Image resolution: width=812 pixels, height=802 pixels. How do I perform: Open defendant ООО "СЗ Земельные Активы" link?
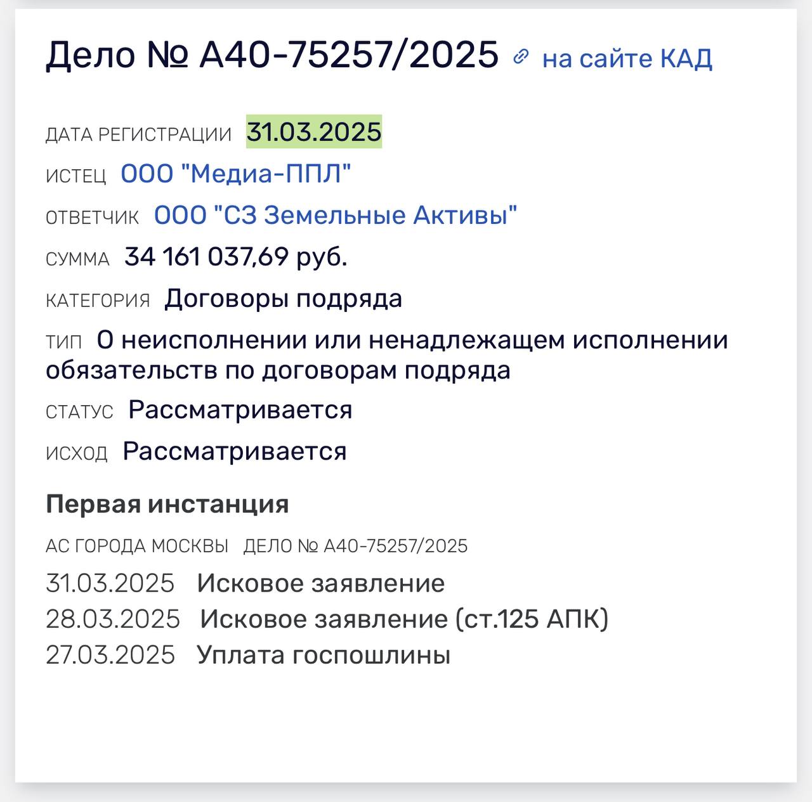coord(336,216)
